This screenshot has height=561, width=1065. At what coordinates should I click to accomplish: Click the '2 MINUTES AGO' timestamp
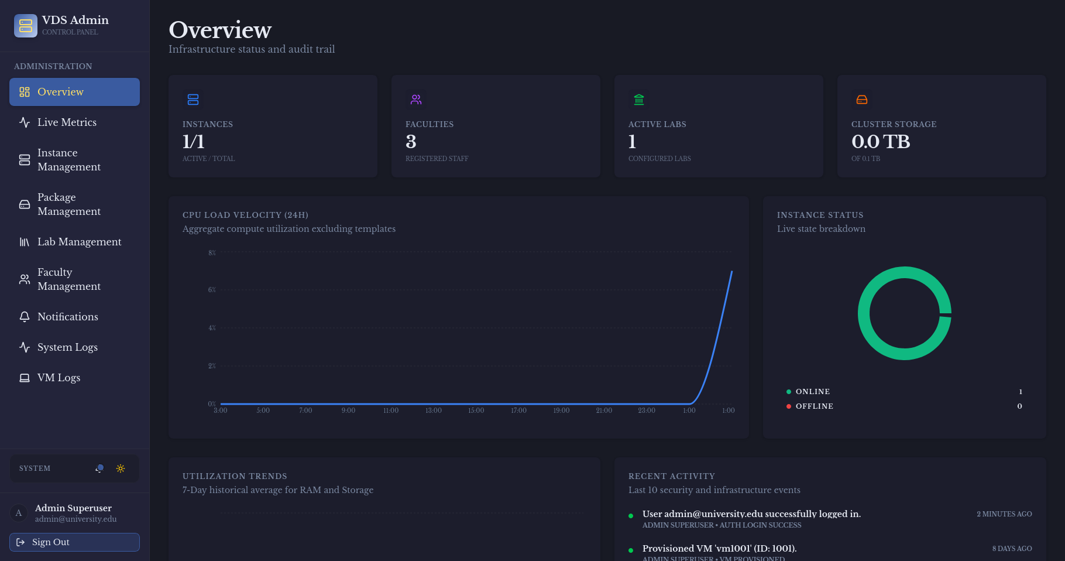pos(1004,514)
